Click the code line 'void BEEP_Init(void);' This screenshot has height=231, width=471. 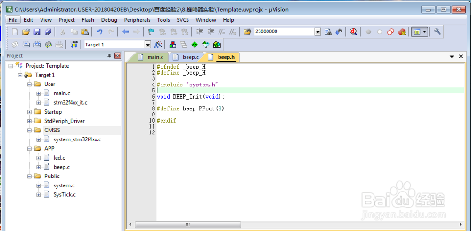[190, 97]
